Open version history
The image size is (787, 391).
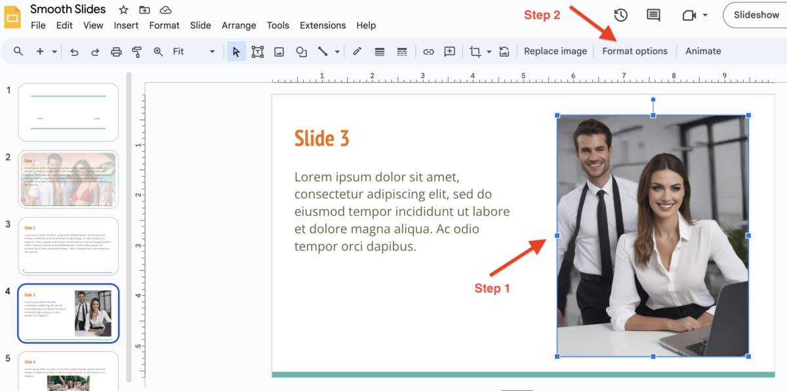[x=621, y=14]
